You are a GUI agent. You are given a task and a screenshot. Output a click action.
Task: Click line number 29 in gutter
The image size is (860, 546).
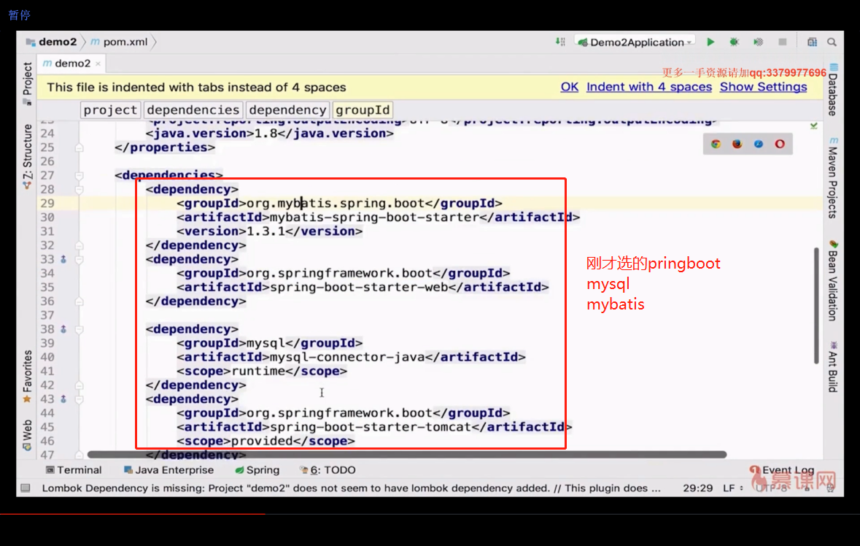tap(47, 204)
